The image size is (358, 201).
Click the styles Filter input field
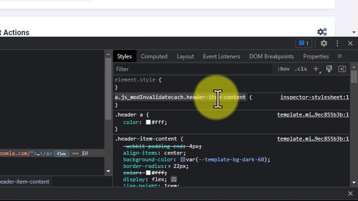coord(193,69)
